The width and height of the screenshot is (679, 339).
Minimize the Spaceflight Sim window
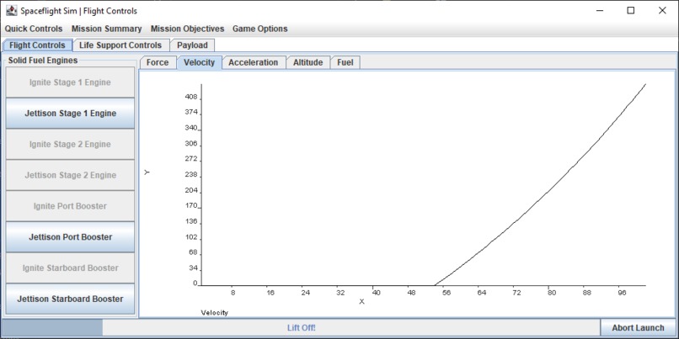pyautogui.click(x=599, y=10)
